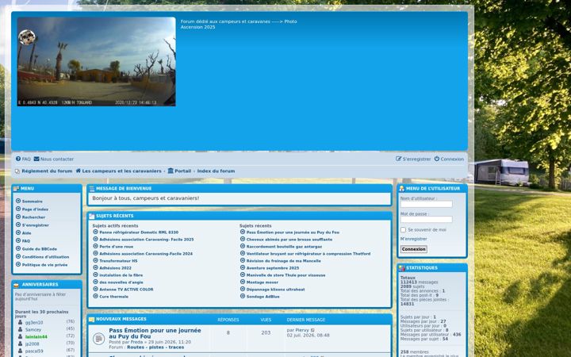This screenshot has height=357, width=571.
Task: Open poster Freda's profile link
Action: point(137,342)
